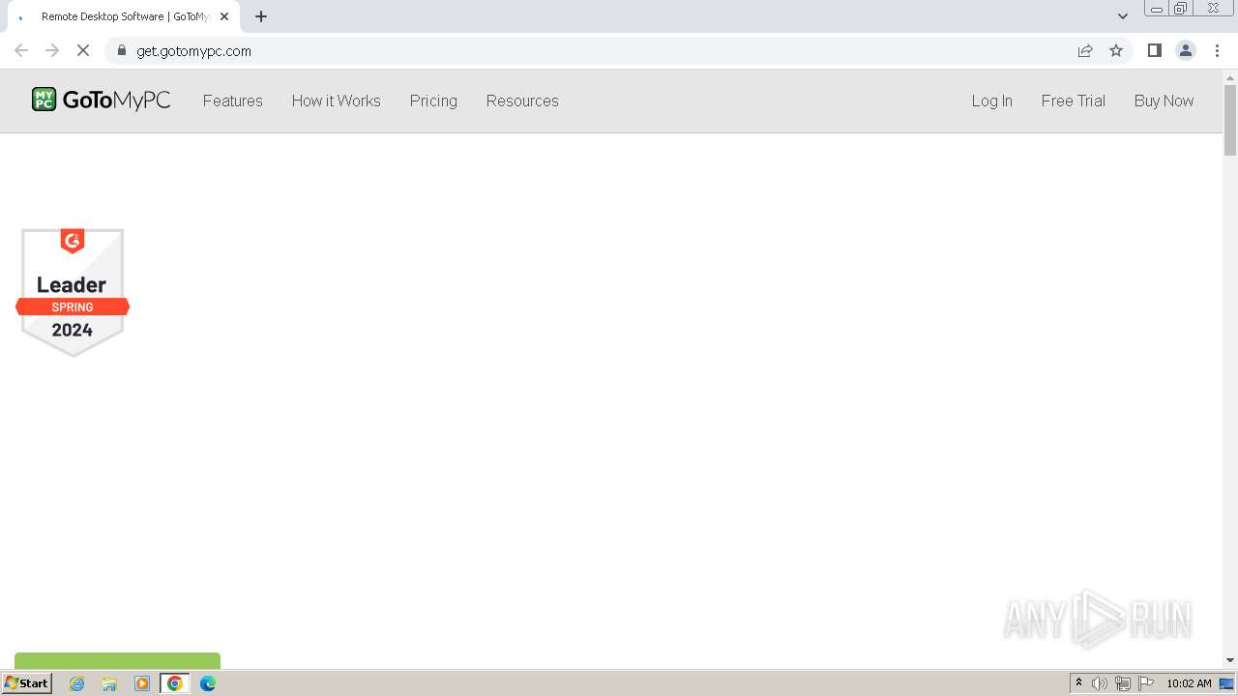
Task: Open File Explorer from taskbar
Action: pos(109,683)
